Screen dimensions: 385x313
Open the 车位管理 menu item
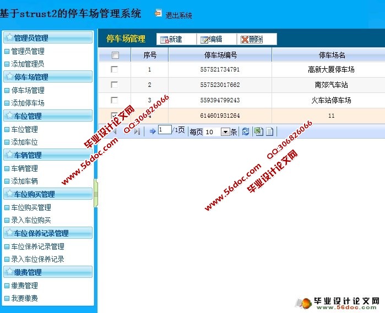click(x=25, y=129)
